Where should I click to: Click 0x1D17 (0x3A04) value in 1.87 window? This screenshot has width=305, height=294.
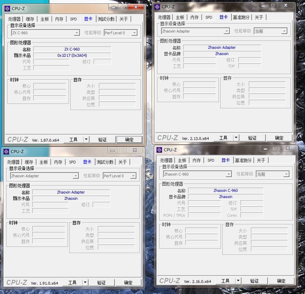click(x=72, y=55)
